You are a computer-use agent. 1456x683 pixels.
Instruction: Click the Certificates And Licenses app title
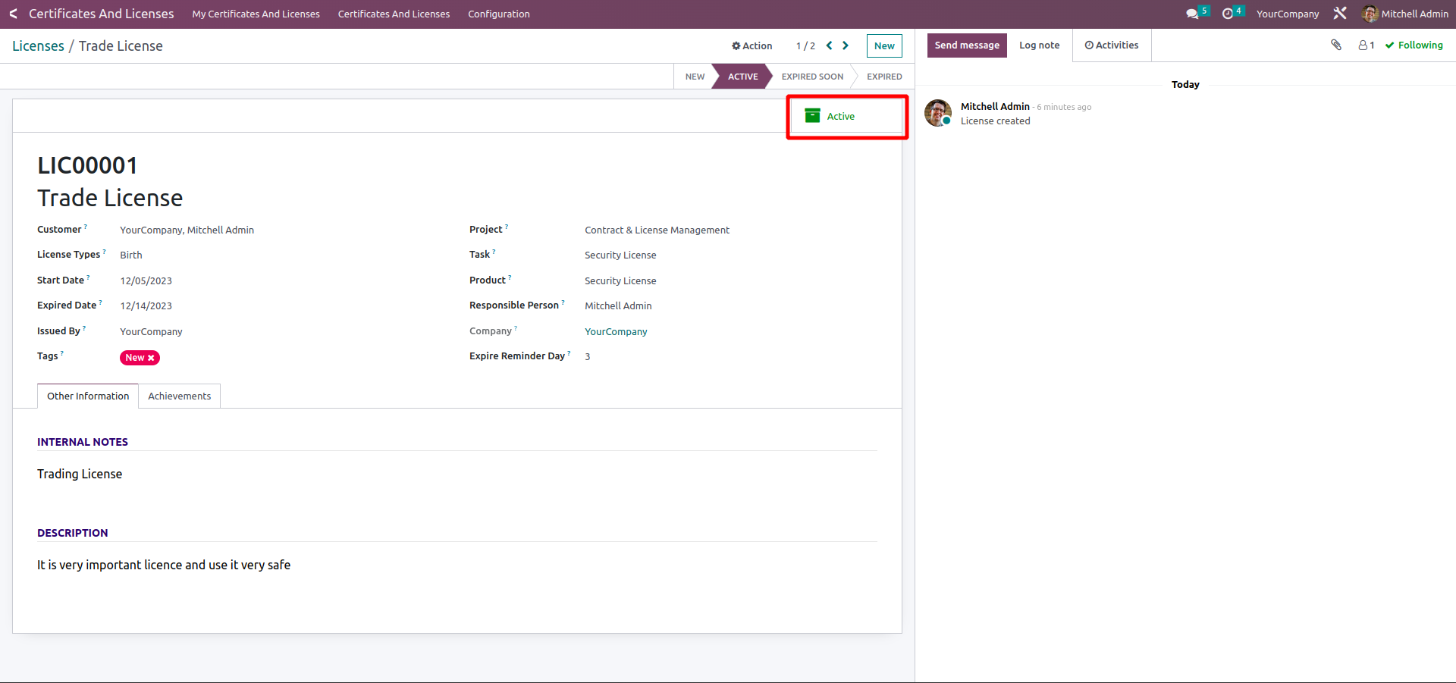tap(102, 14)
